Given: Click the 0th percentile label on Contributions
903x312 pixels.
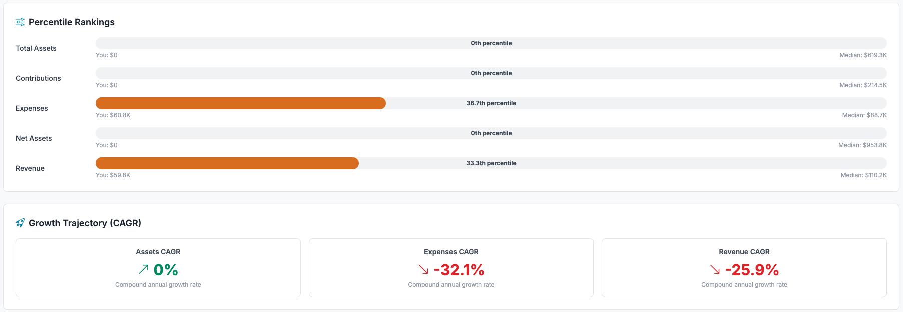Looking at the screenshot, I should pos(491,73).
